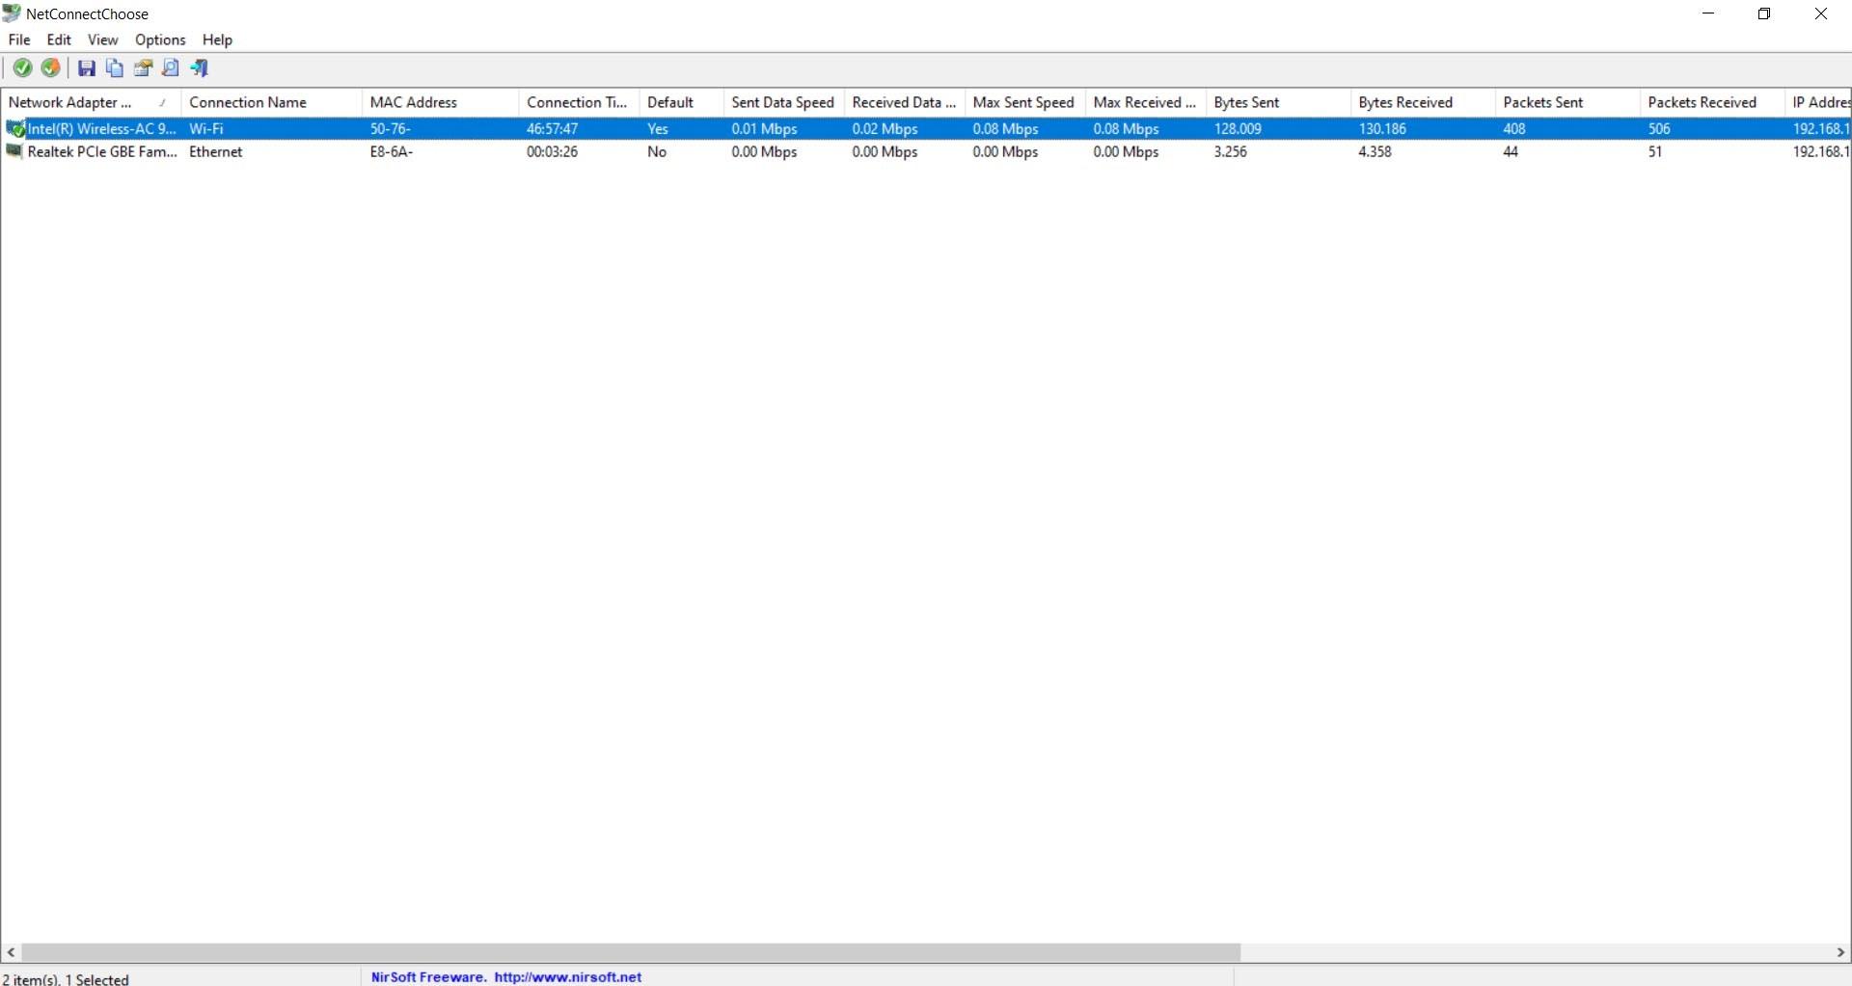Click the status bar text 2 item(s), 1 Selected

[66, 978]
